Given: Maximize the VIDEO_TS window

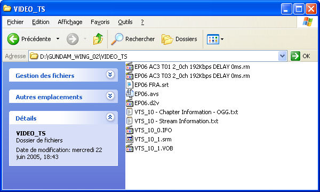Looking at the screenshot, I should pyautogui.click(x=299, y=9).
